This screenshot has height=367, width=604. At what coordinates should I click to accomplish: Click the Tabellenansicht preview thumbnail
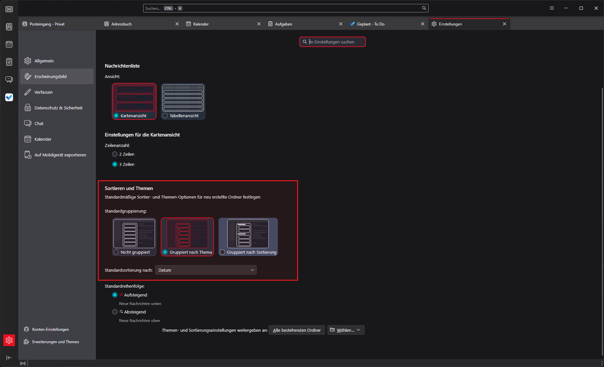(x=183, y=98)
